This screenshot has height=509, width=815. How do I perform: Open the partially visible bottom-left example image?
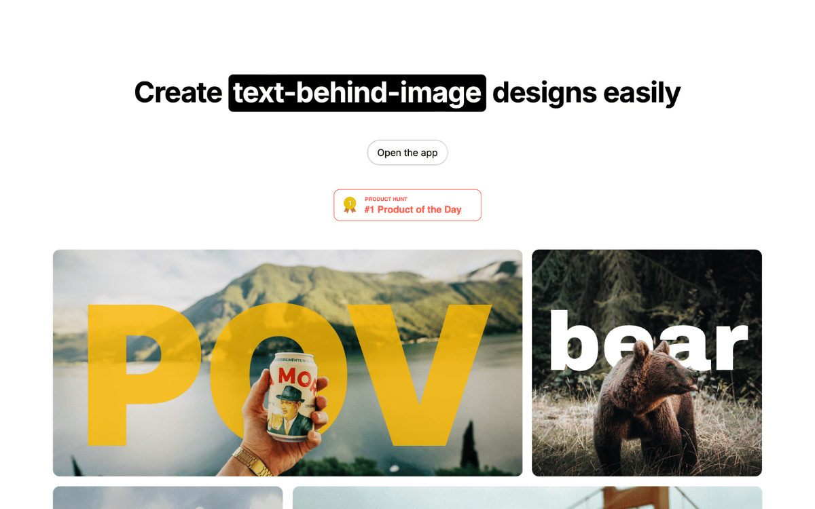coord(168,497)
